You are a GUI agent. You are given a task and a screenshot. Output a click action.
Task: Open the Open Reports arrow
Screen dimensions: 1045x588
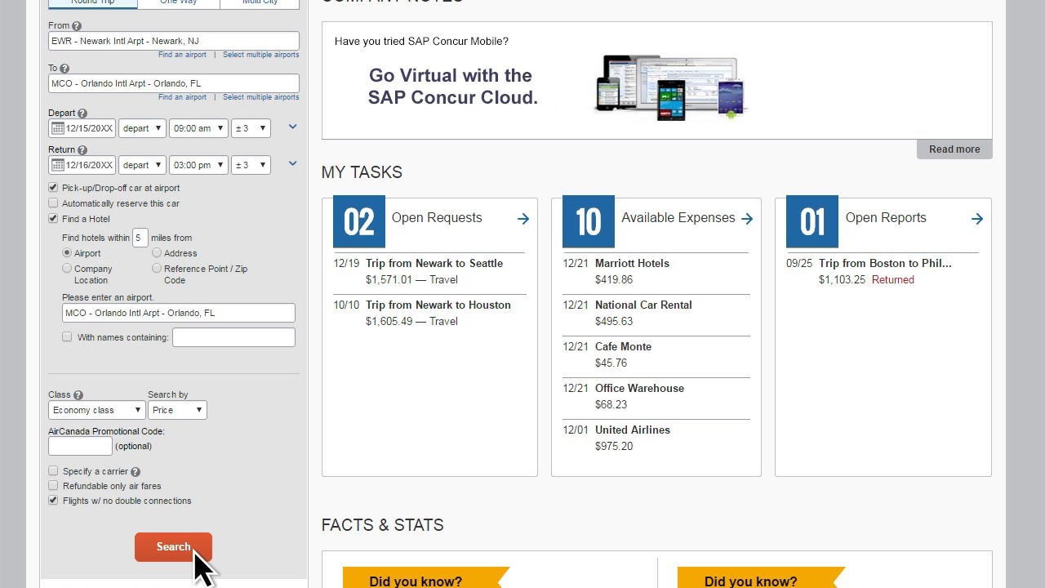[977, 219]
